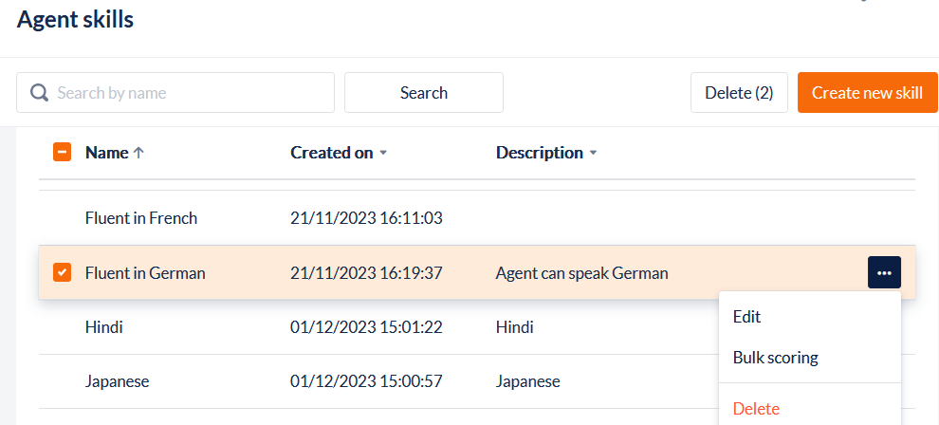
Task: Click the Delete (2) button
Action: coord(739,93)
